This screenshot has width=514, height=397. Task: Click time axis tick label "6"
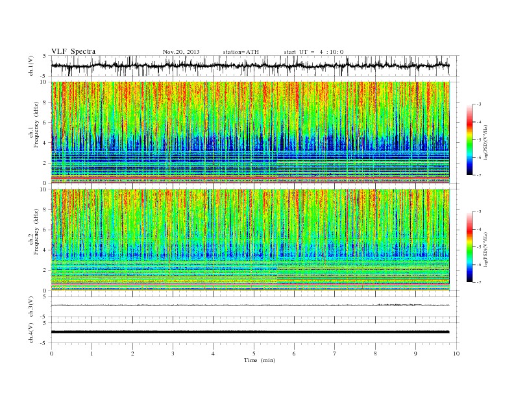click(295, 354)
